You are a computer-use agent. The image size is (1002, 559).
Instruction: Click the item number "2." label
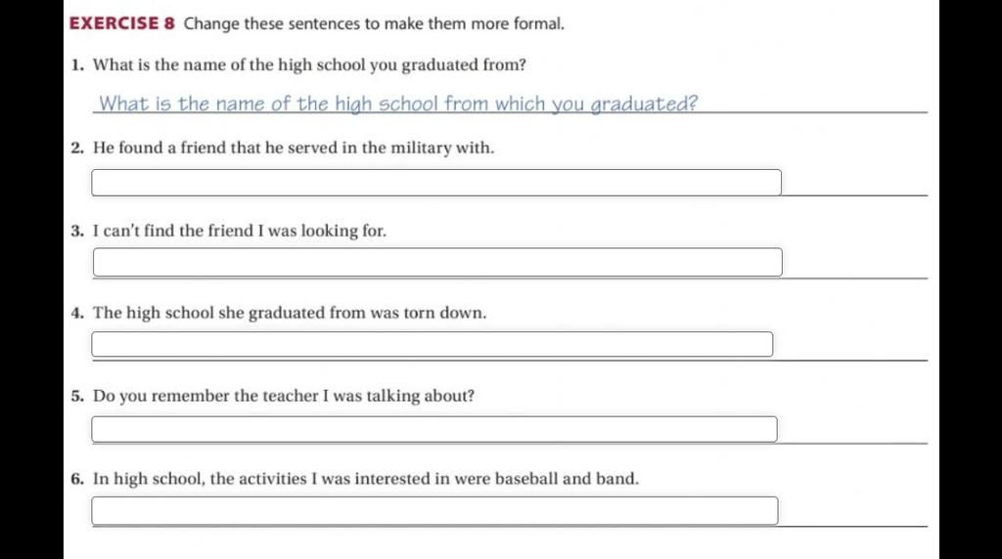(x=77, y=148)
